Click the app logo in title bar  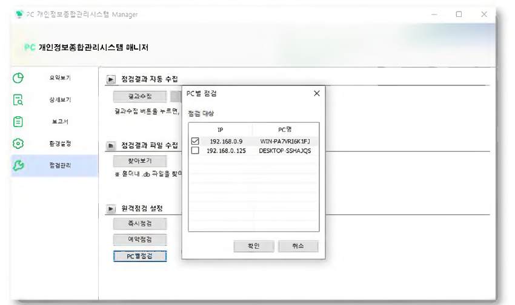19,15
